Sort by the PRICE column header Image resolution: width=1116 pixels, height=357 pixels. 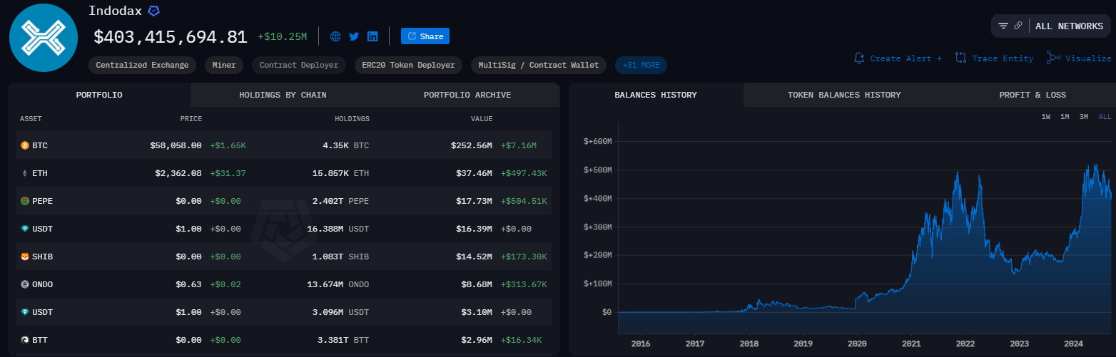coord(191,118)
